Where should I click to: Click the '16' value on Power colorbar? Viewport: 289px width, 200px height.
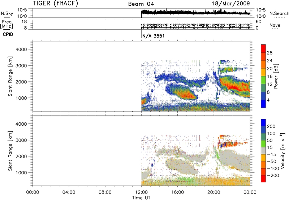269,76
